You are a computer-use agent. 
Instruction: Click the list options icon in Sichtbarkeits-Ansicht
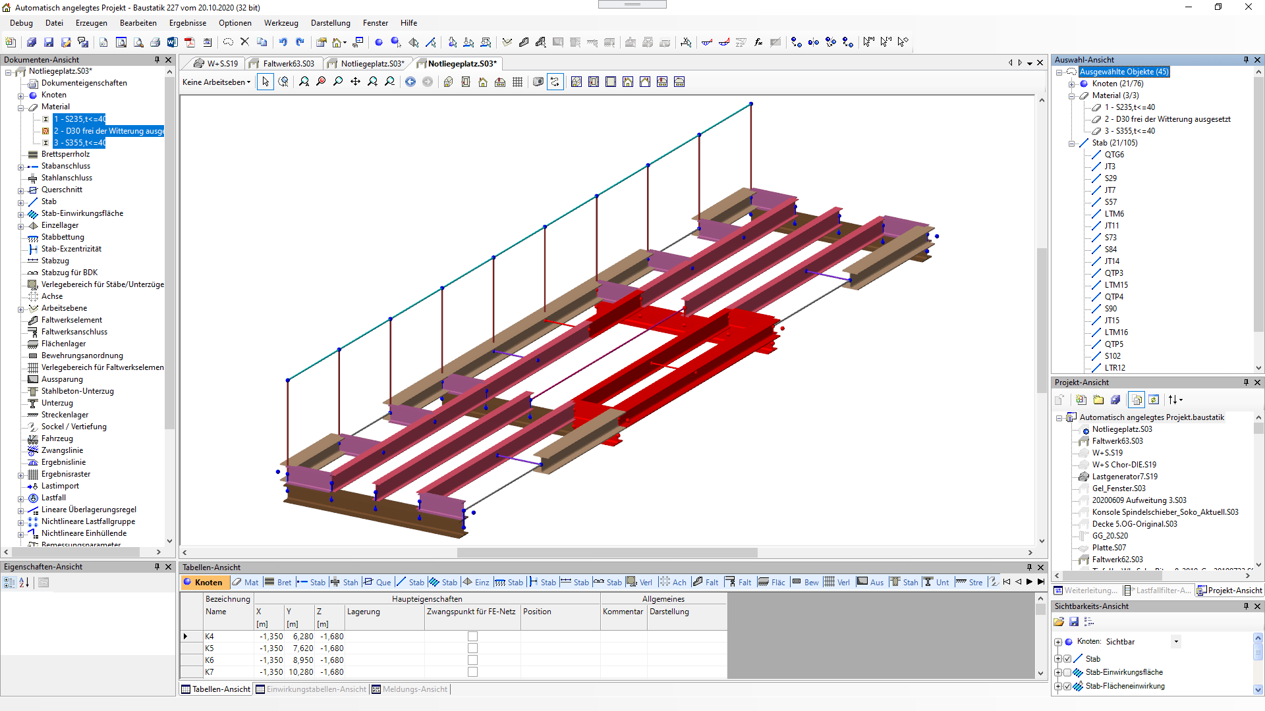[1088, 621]
